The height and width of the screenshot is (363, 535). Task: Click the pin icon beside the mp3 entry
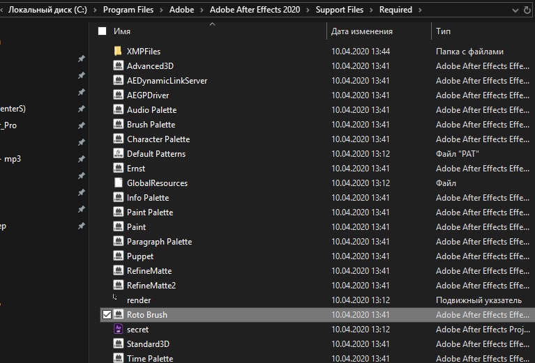coord(81,159)
